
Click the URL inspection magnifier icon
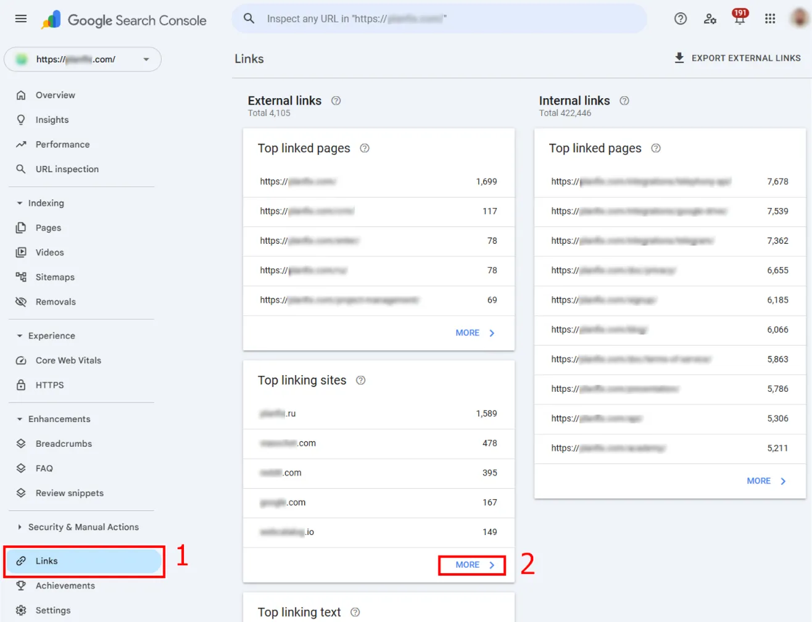coord(21,169)
